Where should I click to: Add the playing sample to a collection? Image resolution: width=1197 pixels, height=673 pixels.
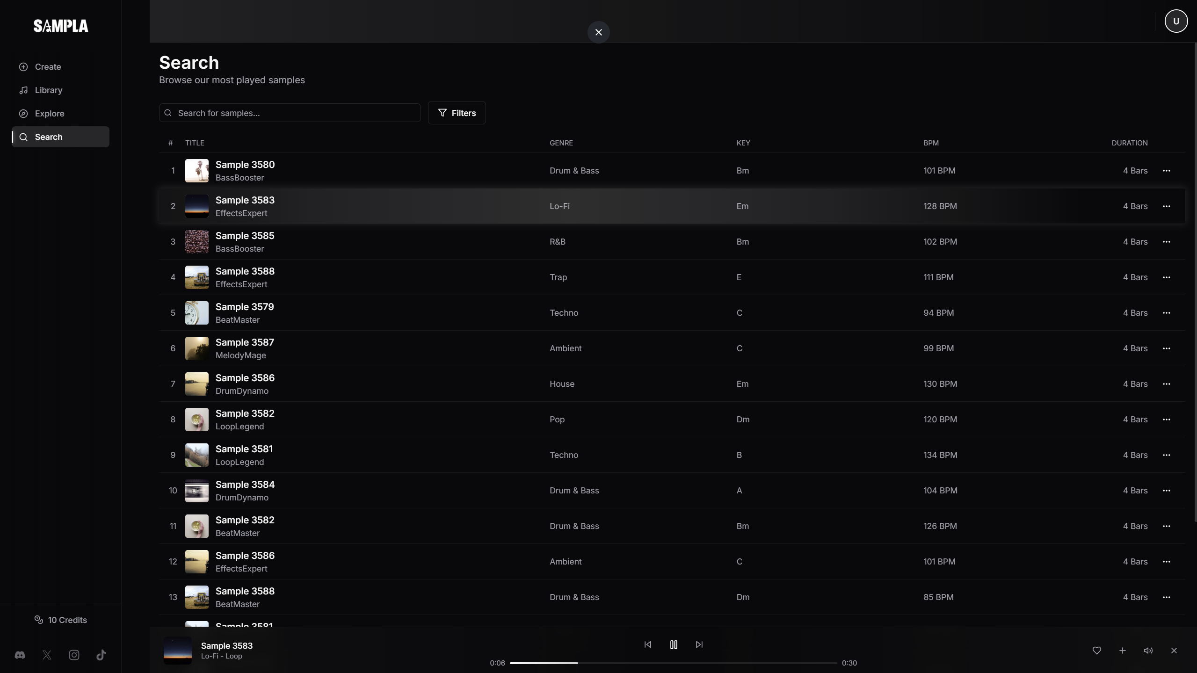point(1122,650)
